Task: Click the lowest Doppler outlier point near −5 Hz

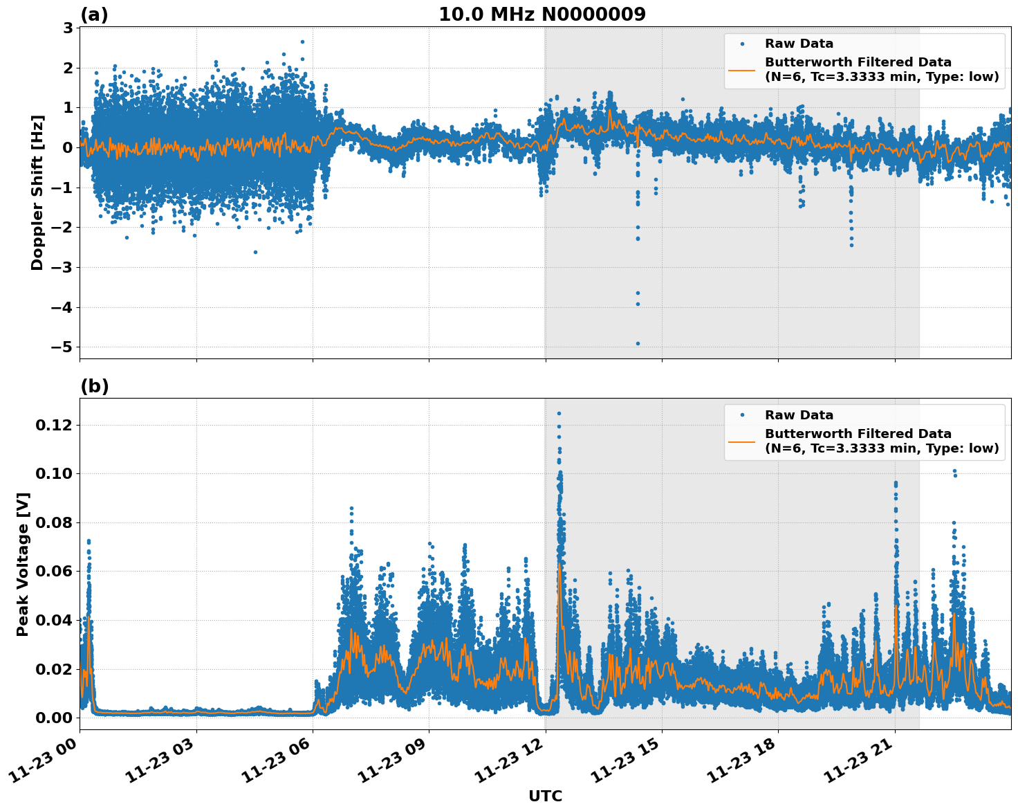Action: pos(638,343)
